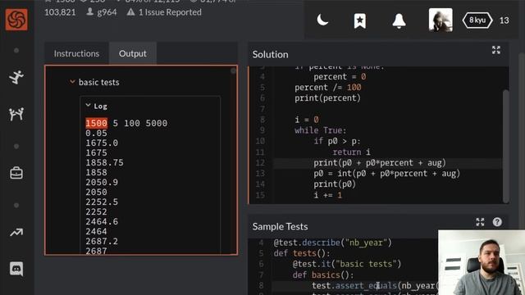Screen dimensions: 525x295
Task: Expand the Solution editor to fullscreen
Action: 496,50
